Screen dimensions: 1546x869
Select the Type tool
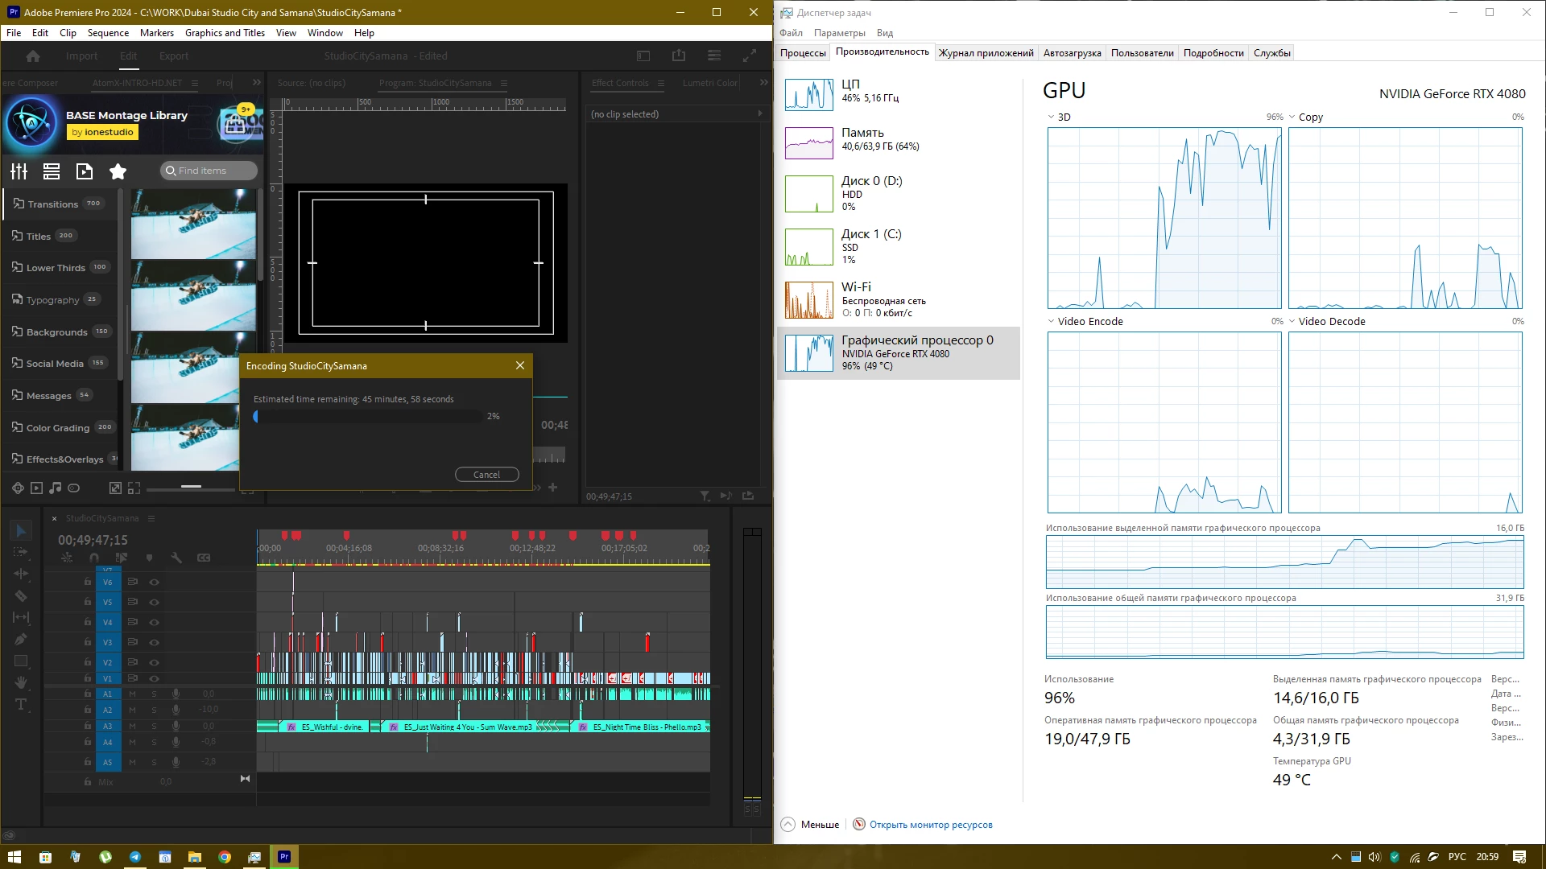coord(21,705)
